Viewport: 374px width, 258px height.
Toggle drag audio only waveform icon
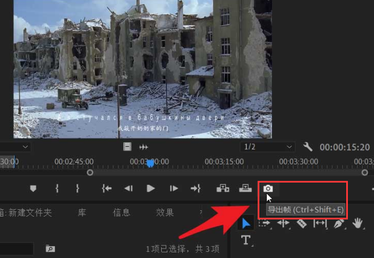tap(144, 147)
